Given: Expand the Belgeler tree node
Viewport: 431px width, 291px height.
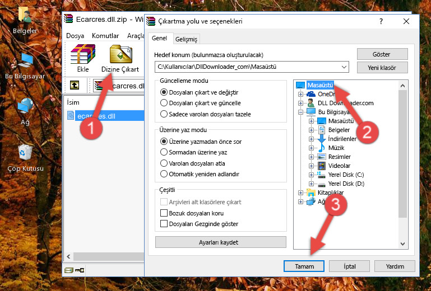Looking at the screenshot, I should point(311,130).
